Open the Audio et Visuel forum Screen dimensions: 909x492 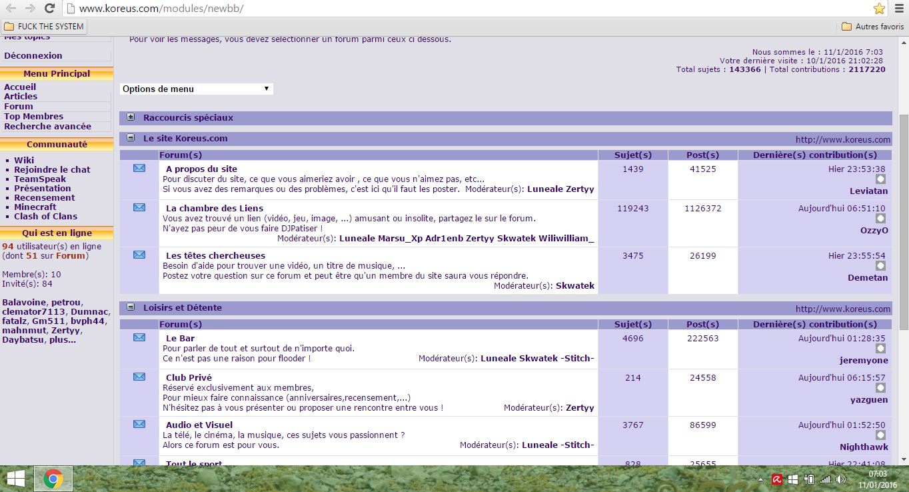[x=199, y=425]
